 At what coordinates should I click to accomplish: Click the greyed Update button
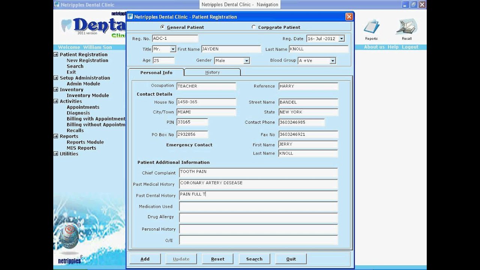181,259
